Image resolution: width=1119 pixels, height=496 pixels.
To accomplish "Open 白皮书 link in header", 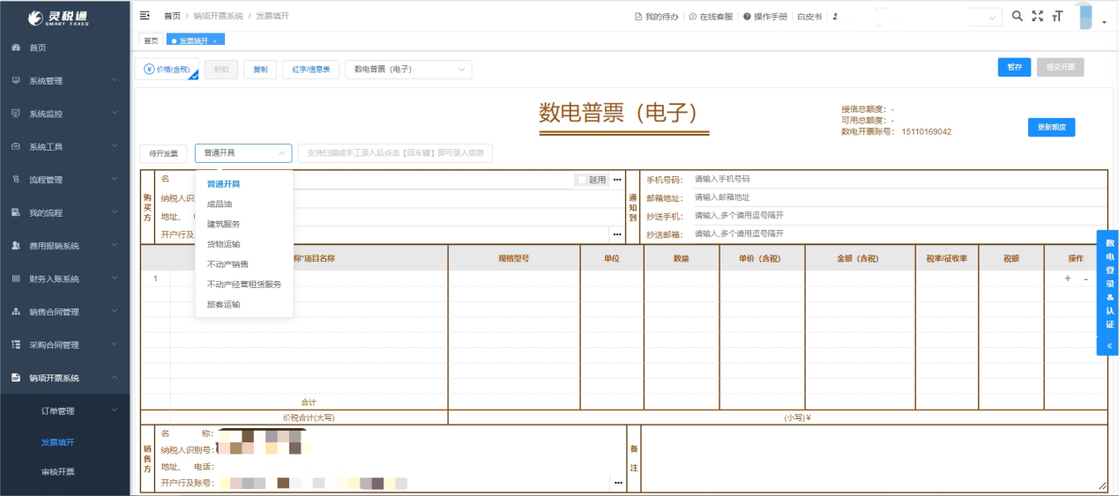I will click(x=809, y=17).
